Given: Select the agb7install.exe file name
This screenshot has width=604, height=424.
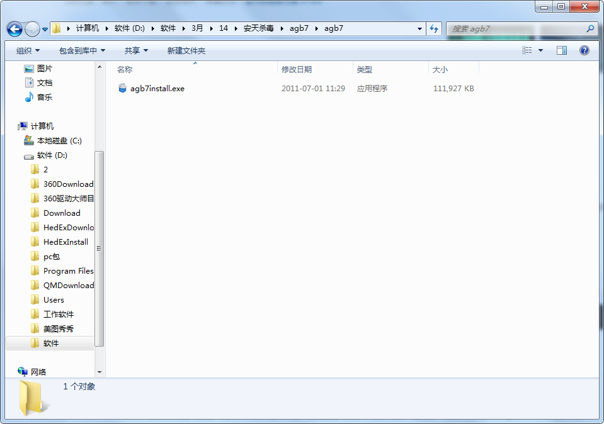Looking at the screenshot, I should coord(157,89).
